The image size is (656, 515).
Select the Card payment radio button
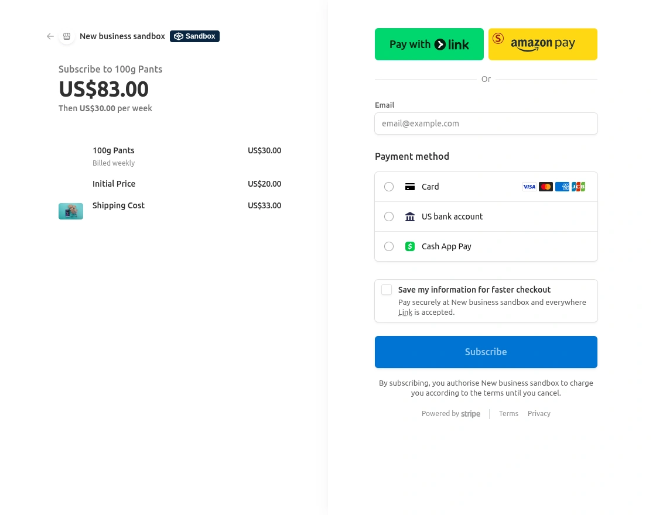point(389,186)
